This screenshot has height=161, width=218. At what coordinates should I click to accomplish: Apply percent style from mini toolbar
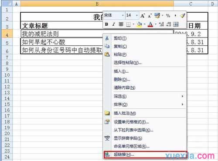[168, 16]
